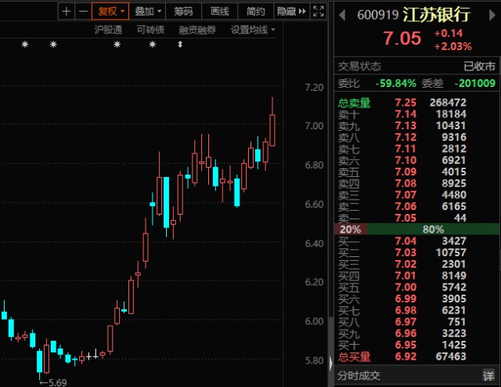Click the up-down arrow marker above chart
This screenshot has height=387, width=501.
coord(180,45)
